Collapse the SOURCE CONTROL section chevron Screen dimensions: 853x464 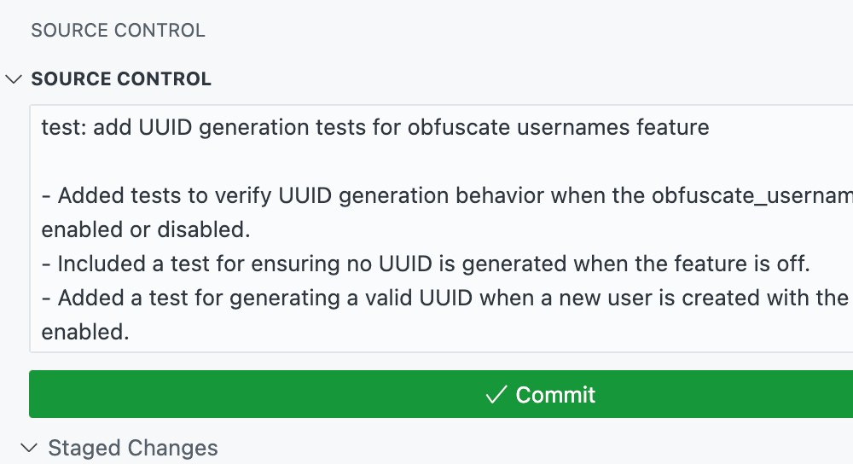13,79
